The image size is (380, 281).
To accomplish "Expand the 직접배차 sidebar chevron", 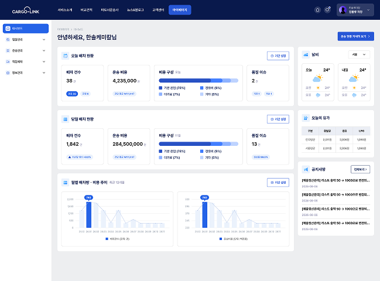I will pyautogui.click(x=44, y=61).
